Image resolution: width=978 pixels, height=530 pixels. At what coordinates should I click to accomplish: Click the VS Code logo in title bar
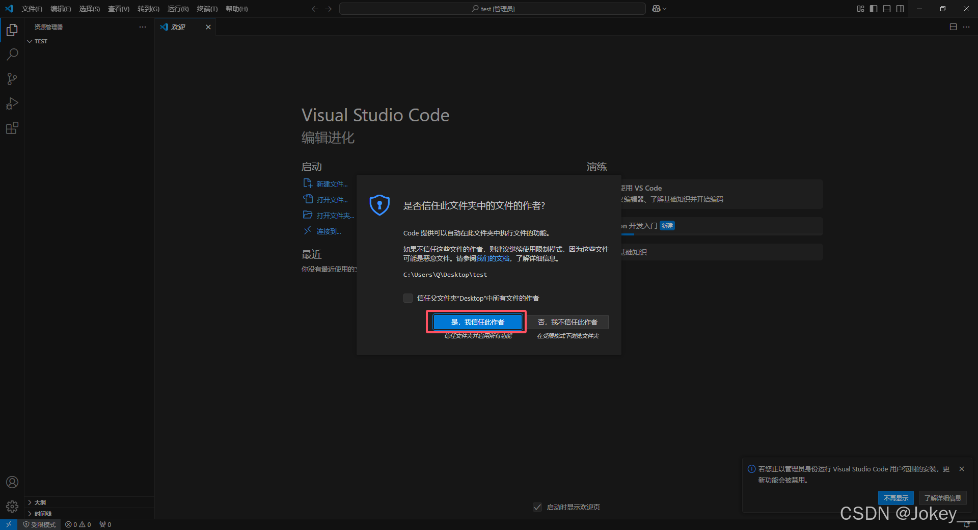pyautogui.click(x=9, y=9)
